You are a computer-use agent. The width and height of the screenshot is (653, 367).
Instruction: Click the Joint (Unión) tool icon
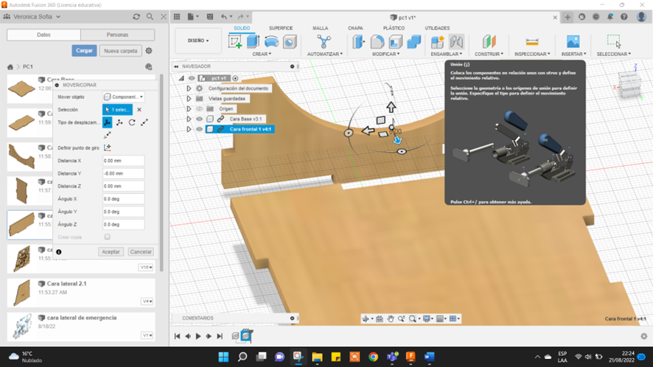click(x=456, y=42)
